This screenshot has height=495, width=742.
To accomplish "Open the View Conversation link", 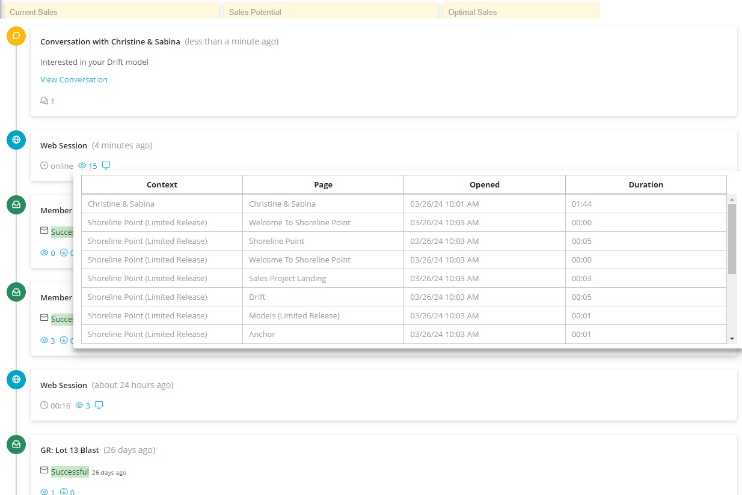I will (74, 79).
